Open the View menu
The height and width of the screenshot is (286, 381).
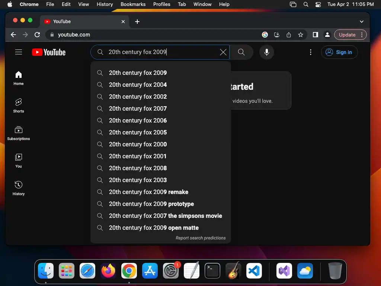pos(84,4)
